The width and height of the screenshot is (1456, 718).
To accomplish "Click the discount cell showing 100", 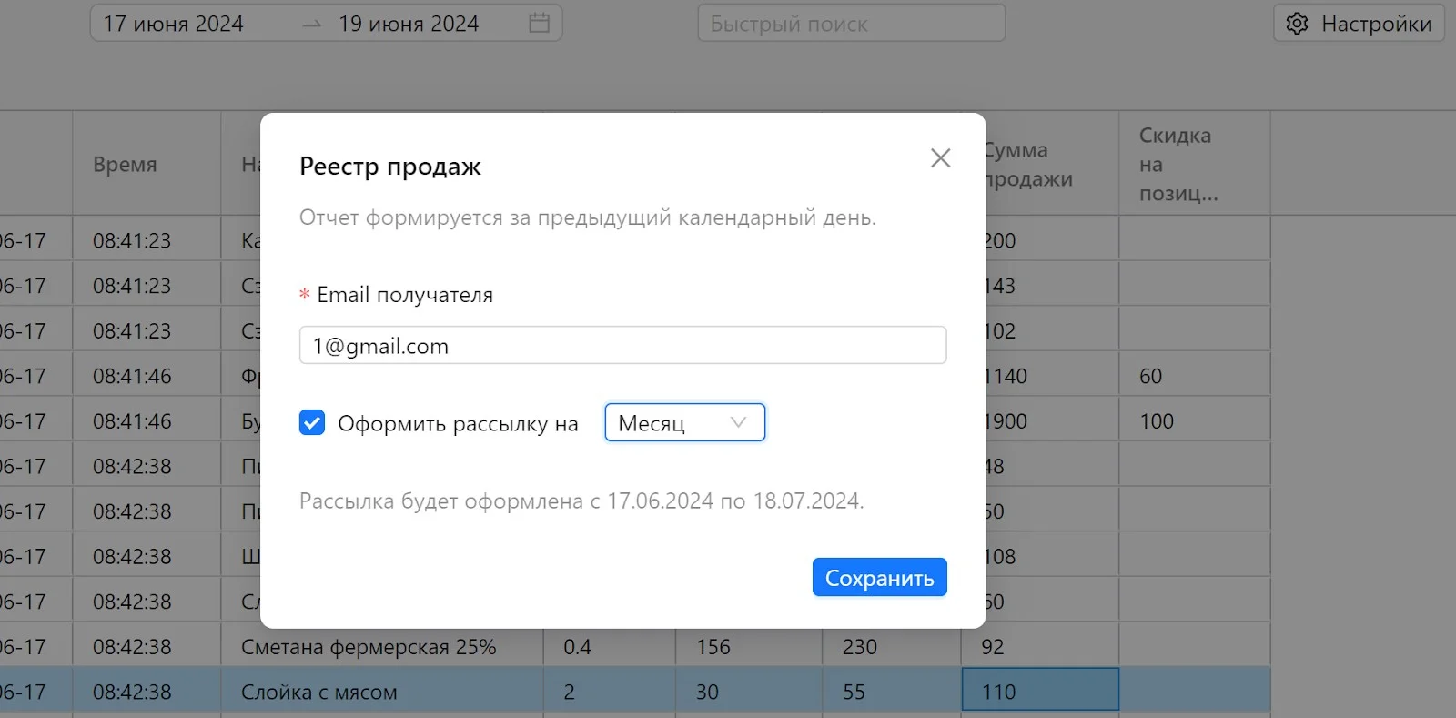I will pos(1195,421).
